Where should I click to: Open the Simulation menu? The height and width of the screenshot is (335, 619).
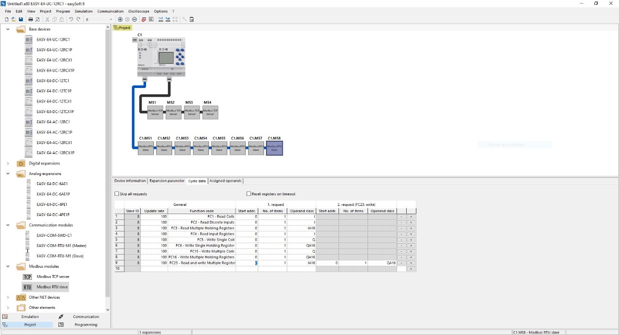click(84, 11)
